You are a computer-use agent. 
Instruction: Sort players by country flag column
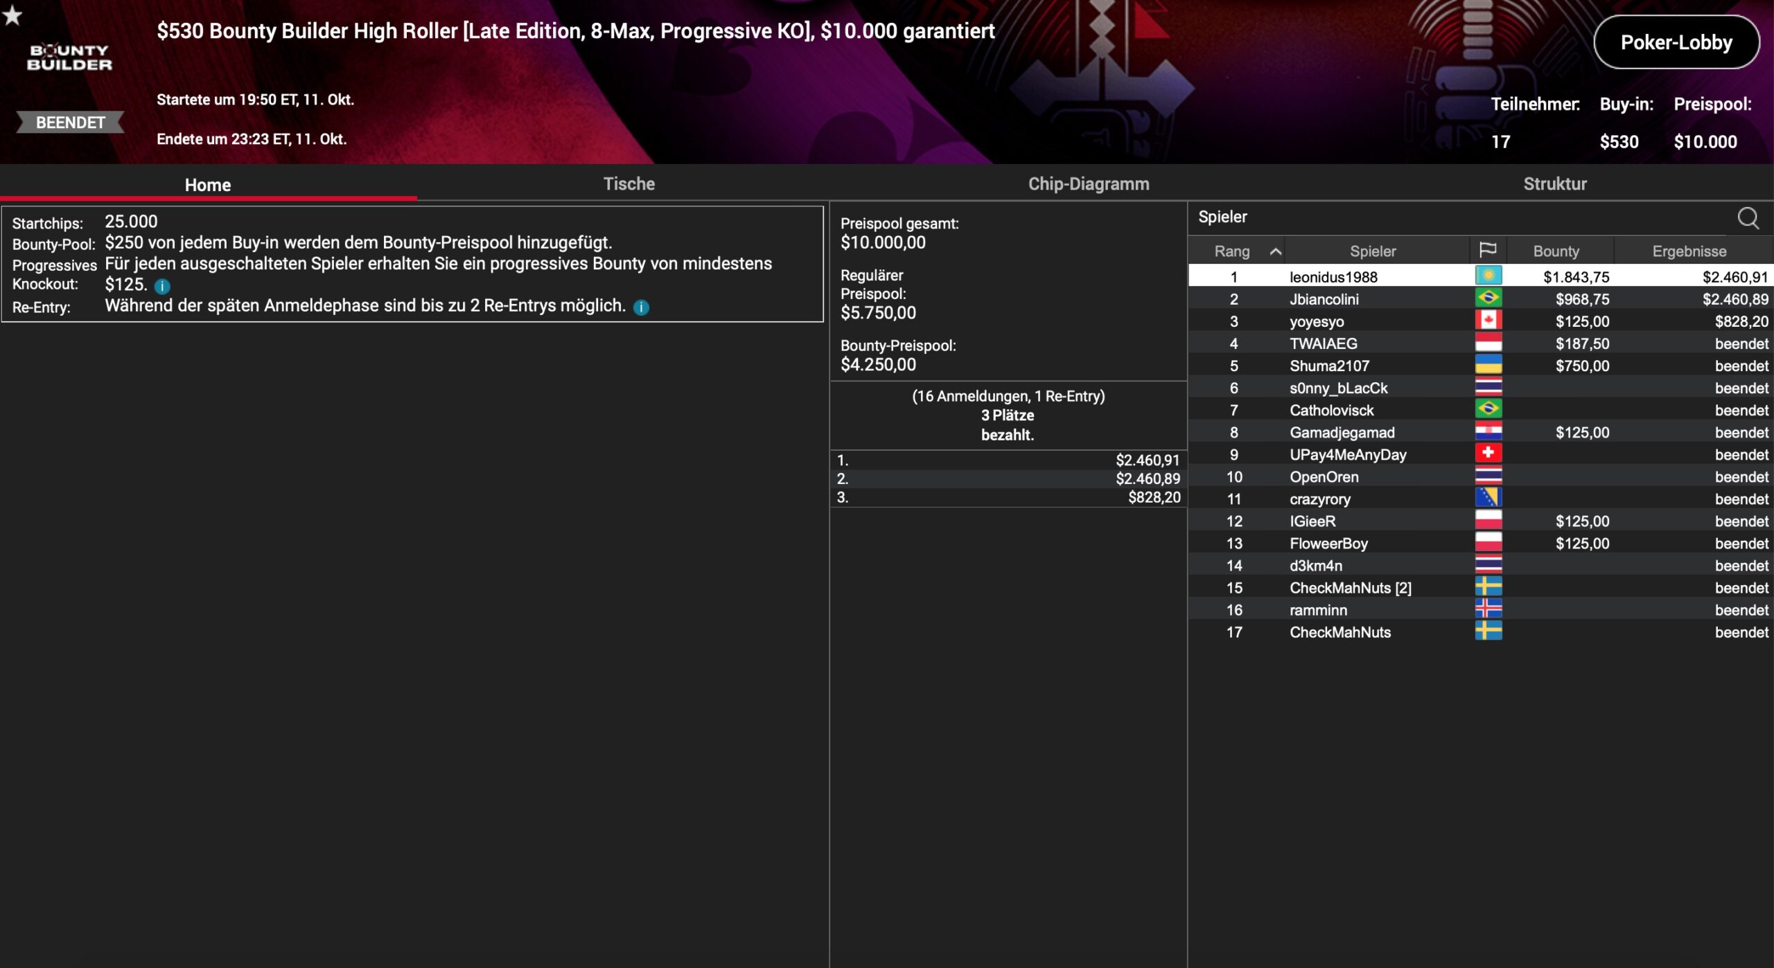[1487, 251]
